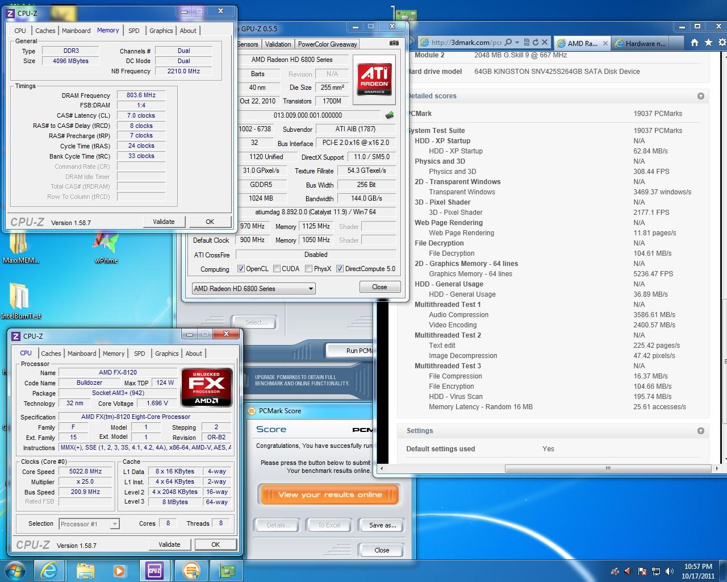Image resolution: width=727 pixels, height=582 pixels.
Task: Refresh the page in Internet Explorer
Action: point(535,43)
